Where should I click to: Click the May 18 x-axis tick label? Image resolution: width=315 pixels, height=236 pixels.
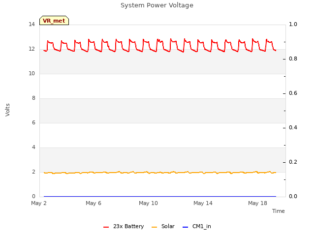tap(257, 203)
